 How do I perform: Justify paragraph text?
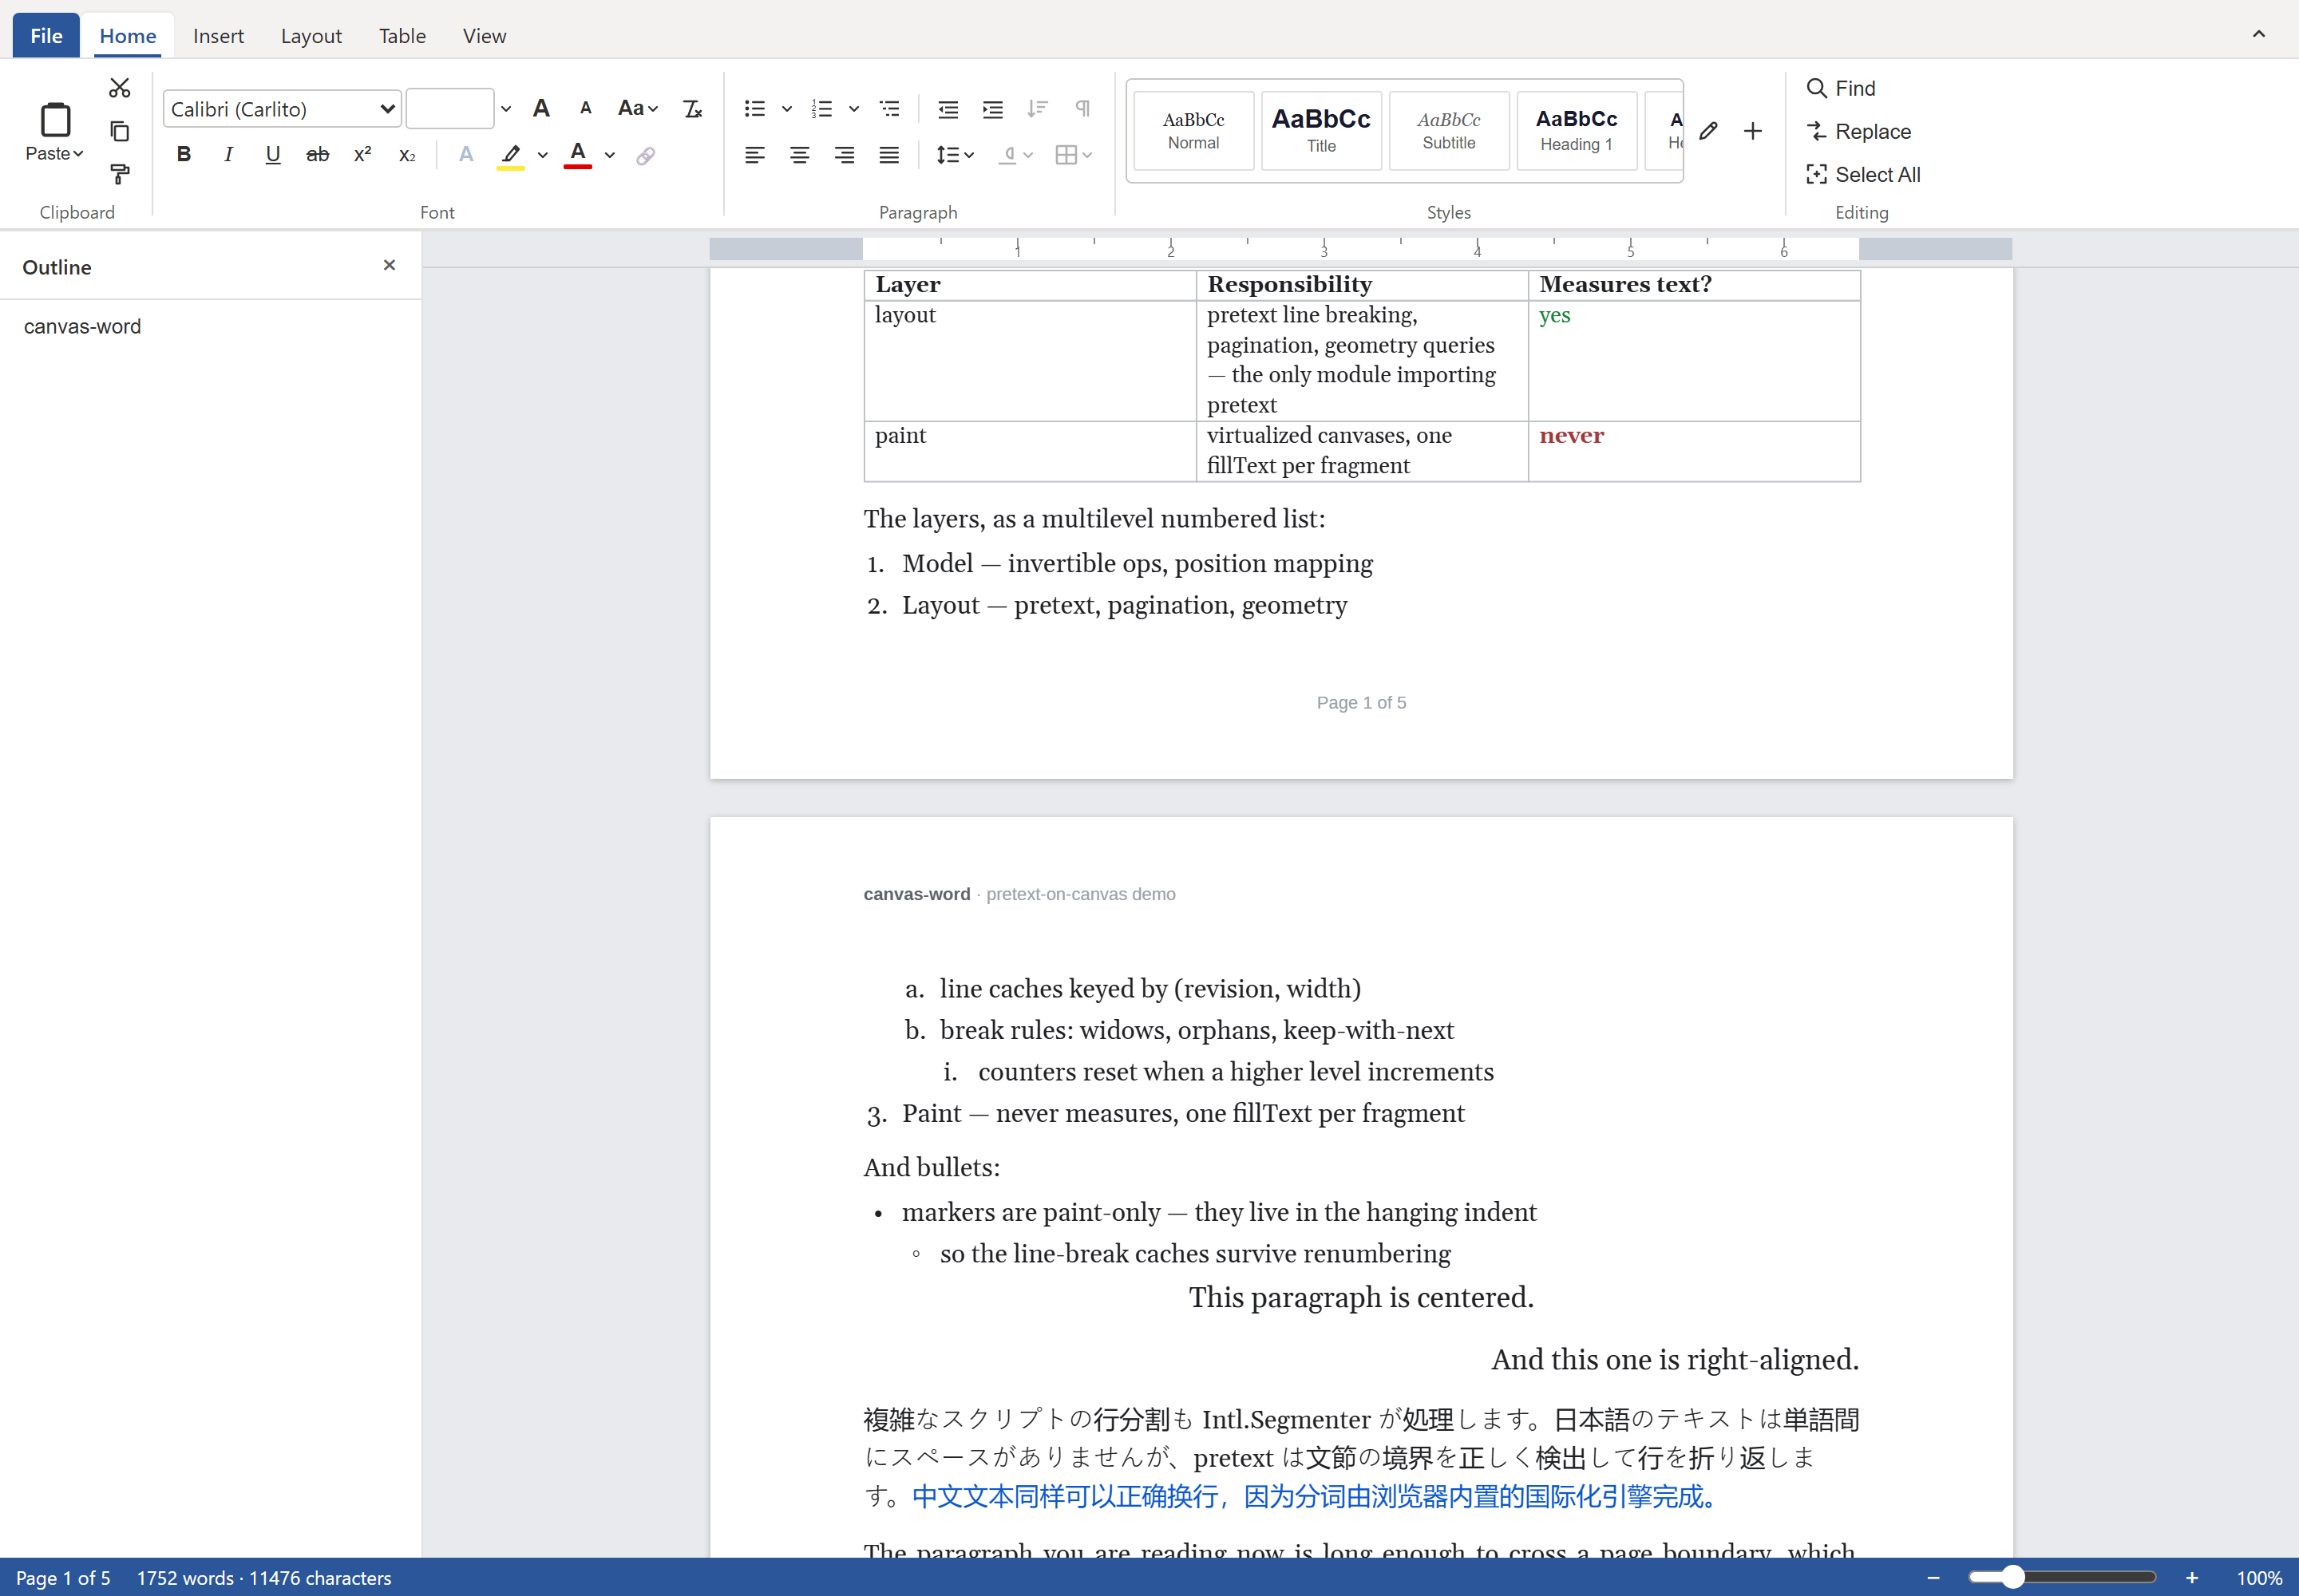click(x=889, y=154)
